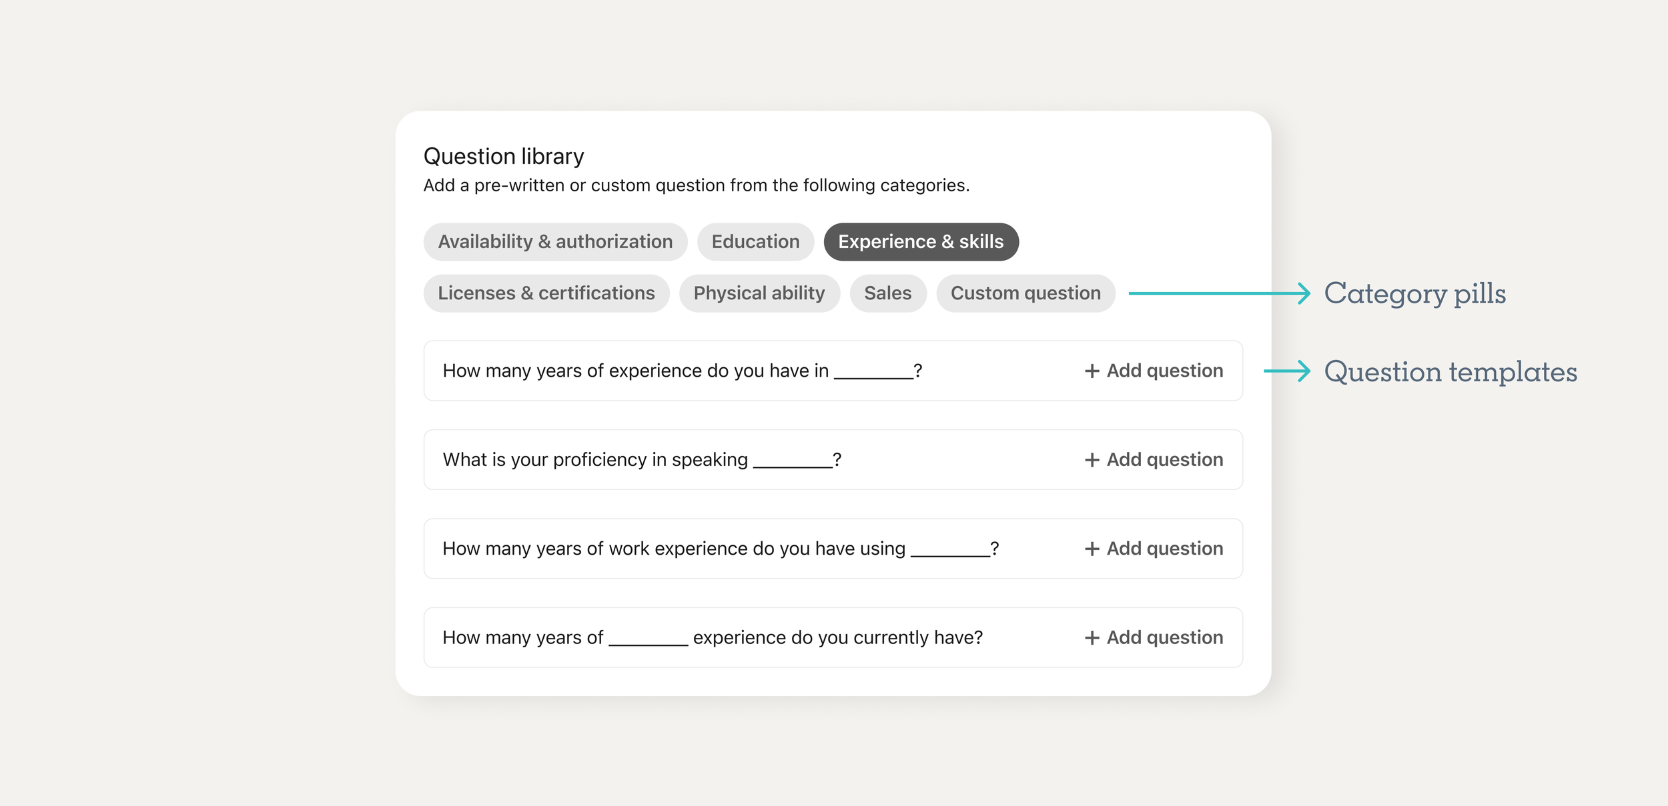
Task: Choose the Physical ability category pill
Action: pyautogui.click(x=759, y=293)
